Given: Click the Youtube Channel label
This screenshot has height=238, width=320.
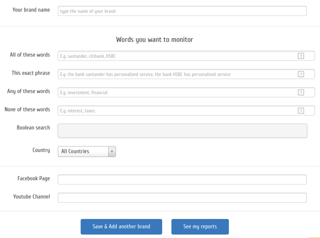Looking at the screenshot, I should (32, 196).
